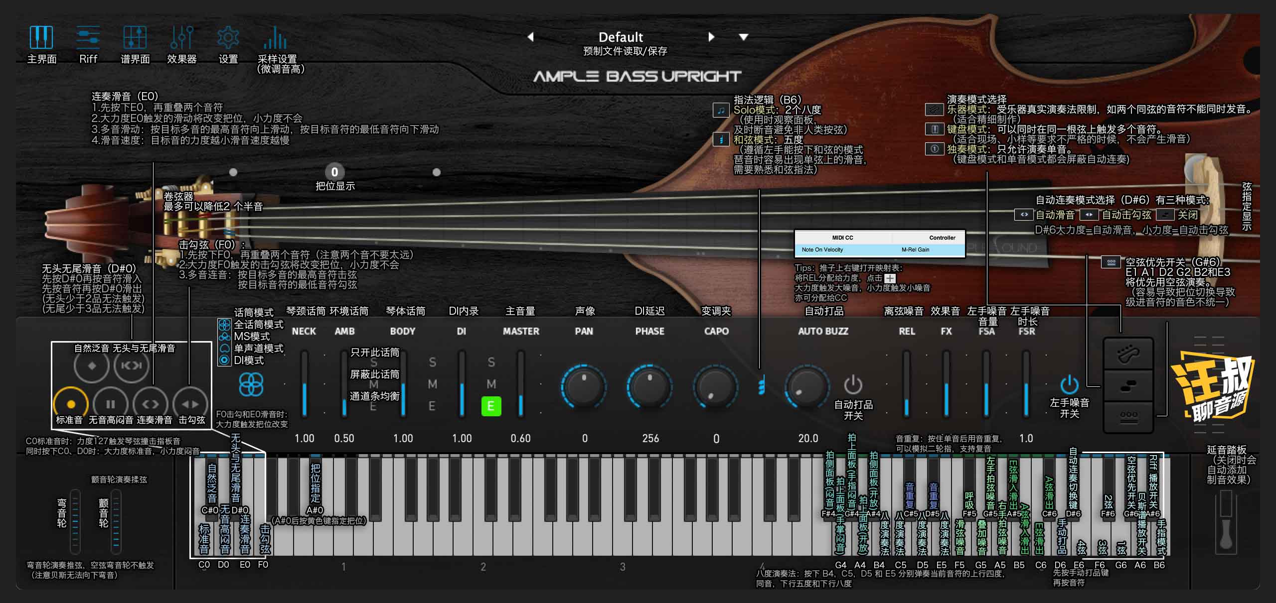Open the Note On Velocity MIDI CC cell
Image resolution: width=1276 pixels, height=603 pixels.
pos(843,250)
